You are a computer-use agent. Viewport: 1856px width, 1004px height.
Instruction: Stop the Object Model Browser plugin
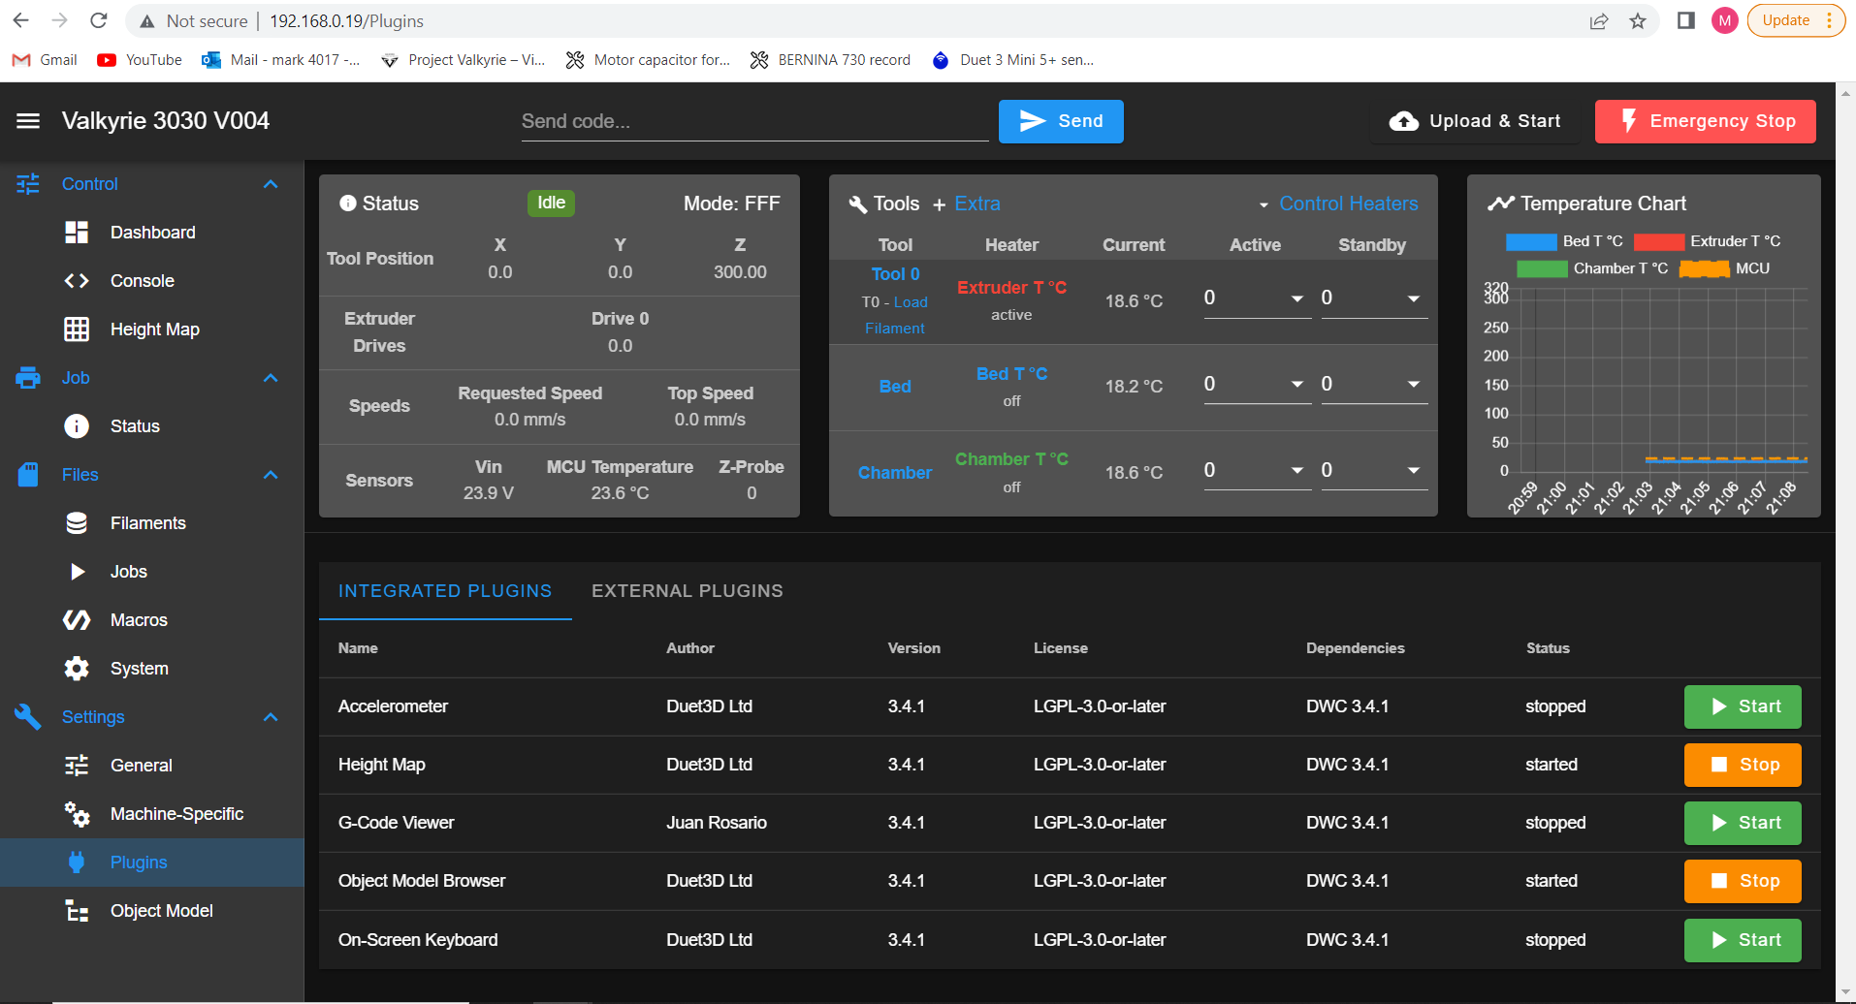coord(1743,881)
